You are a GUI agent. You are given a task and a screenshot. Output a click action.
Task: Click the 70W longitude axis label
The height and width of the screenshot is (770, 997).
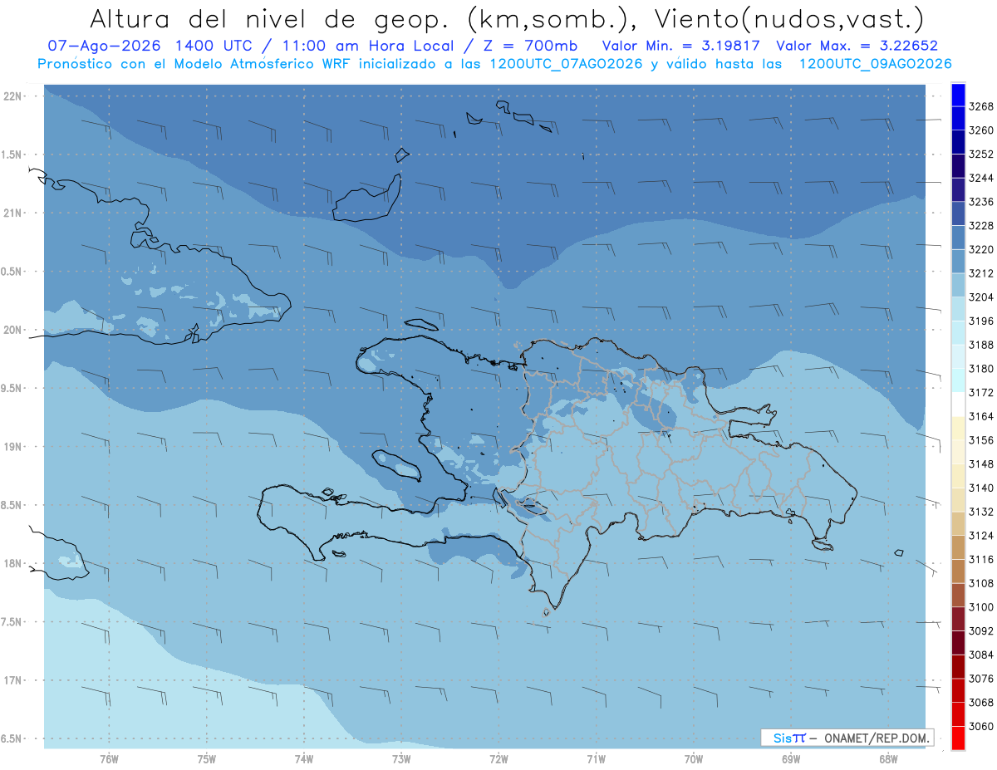coord(694,759)
